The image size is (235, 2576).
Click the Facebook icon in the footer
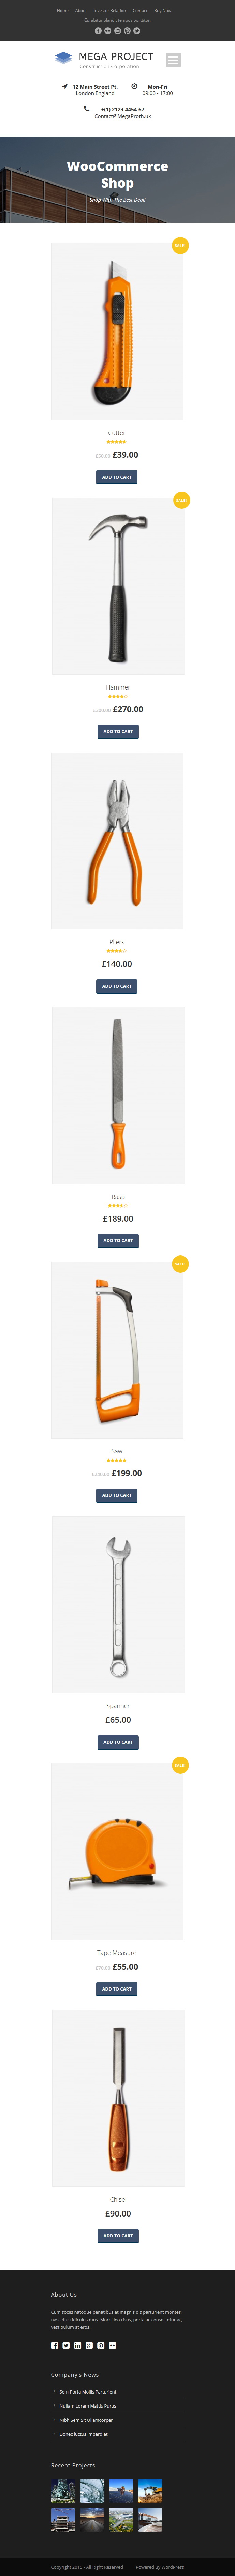point(55,2345)
